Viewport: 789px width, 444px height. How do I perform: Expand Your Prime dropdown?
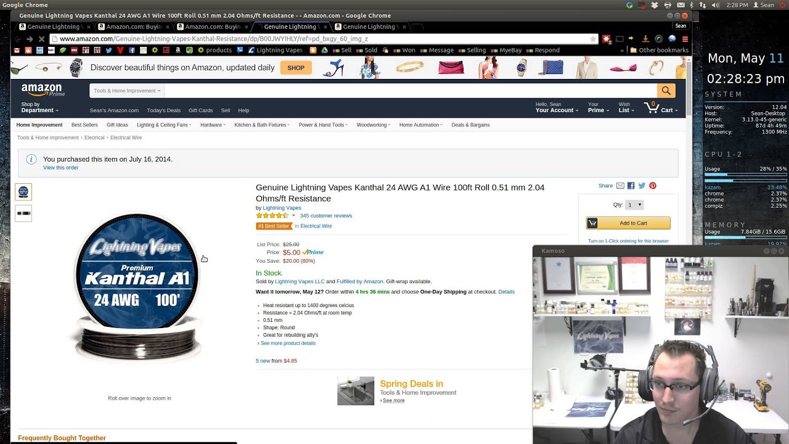[599, 108]
